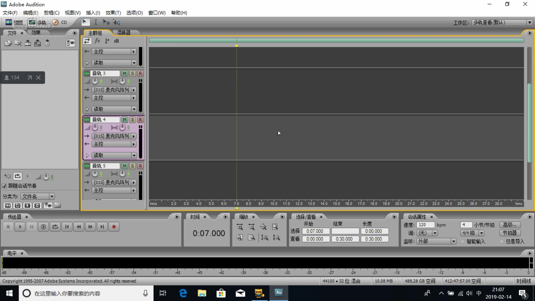This screenshot has width=535, height=301.
Task: Click the 高级... button
Action: [510, 225]
